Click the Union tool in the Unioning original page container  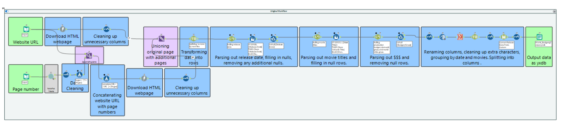(x=161, y=39)
